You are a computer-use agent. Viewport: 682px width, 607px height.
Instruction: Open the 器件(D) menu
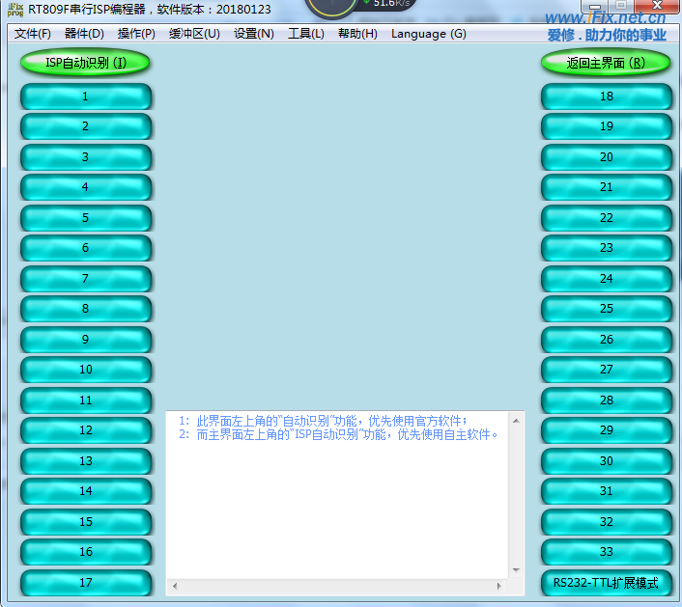click(84, 34)
